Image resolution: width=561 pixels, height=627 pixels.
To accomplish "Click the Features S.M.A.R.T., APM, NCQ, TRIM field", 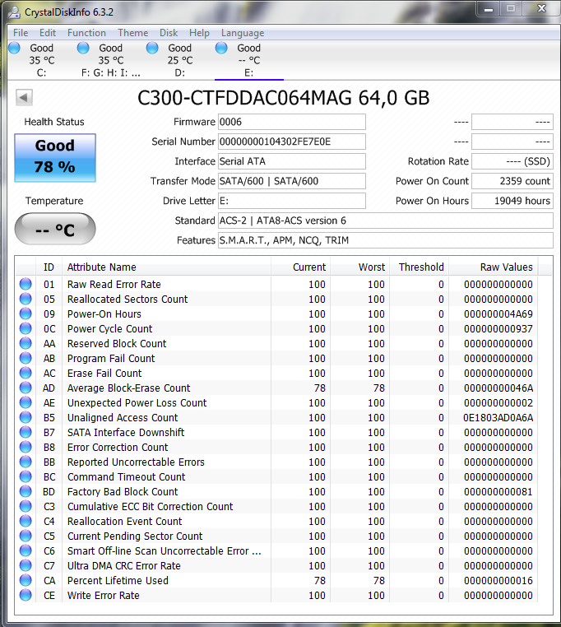I will coord(386,240).
